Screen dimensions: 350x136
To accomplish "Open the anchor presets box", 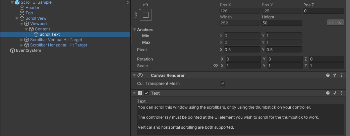I will [145, 15].
